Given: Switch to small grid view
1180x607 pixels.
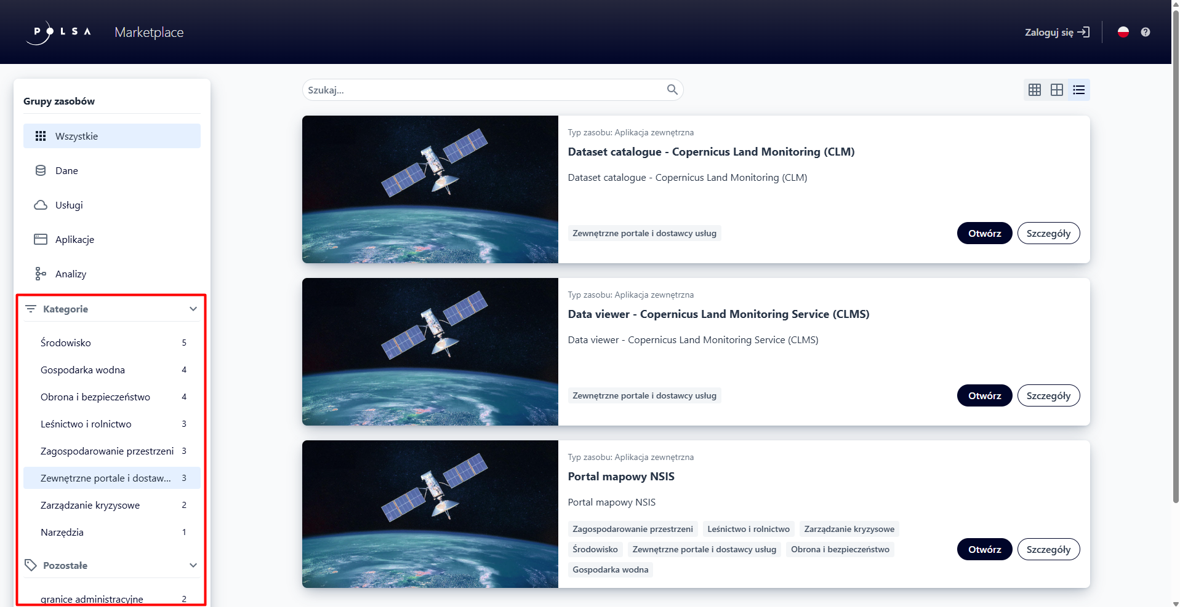Looking at the screenshot, I should (x=1035, y=90).
